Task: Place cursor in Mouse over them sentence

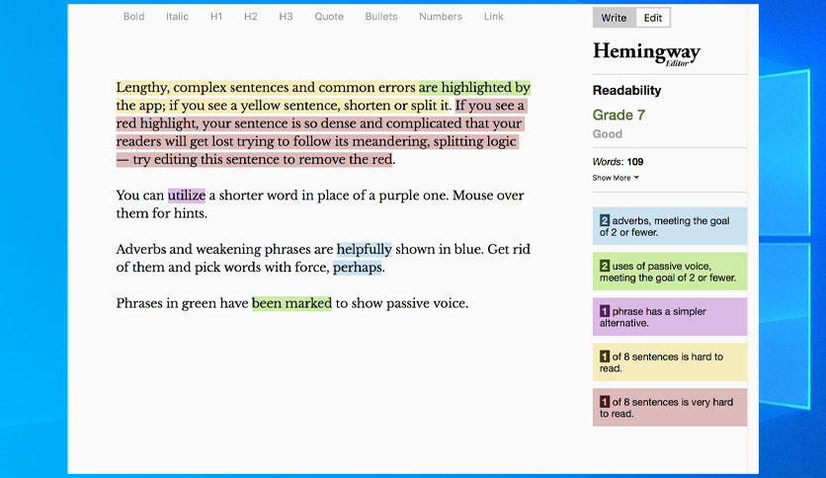Action: (x=320, y=204)
